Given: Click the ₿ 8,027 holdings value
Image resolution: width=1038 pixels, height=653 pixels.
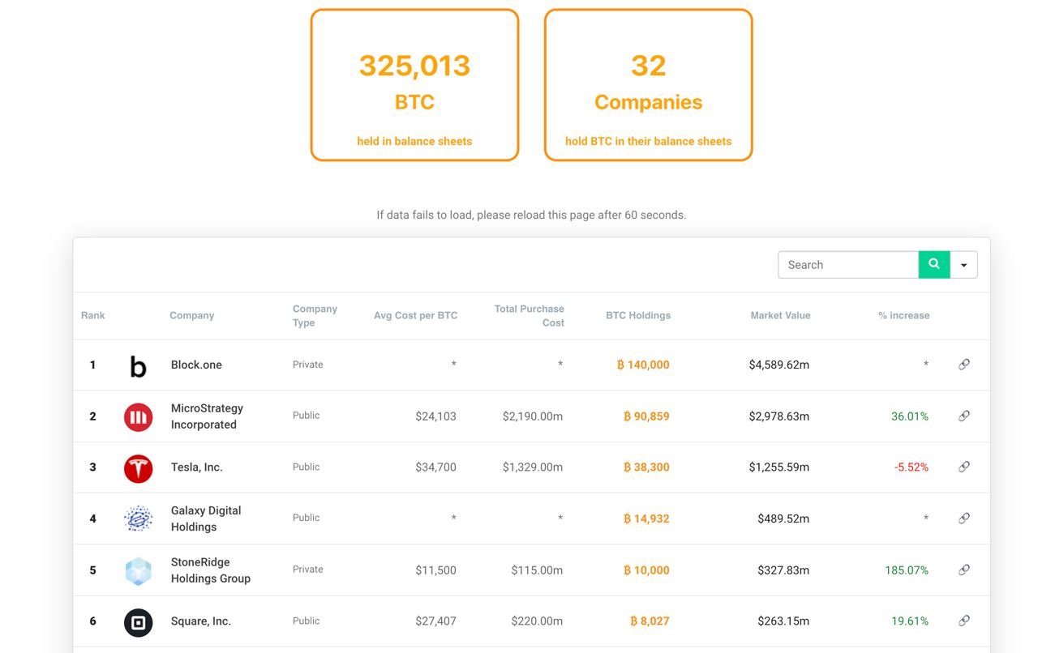Looking at the screenshot, I should pos(650,621).
